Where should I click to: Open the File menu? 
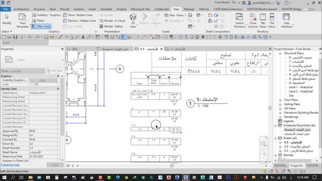(x=6, y=9)
